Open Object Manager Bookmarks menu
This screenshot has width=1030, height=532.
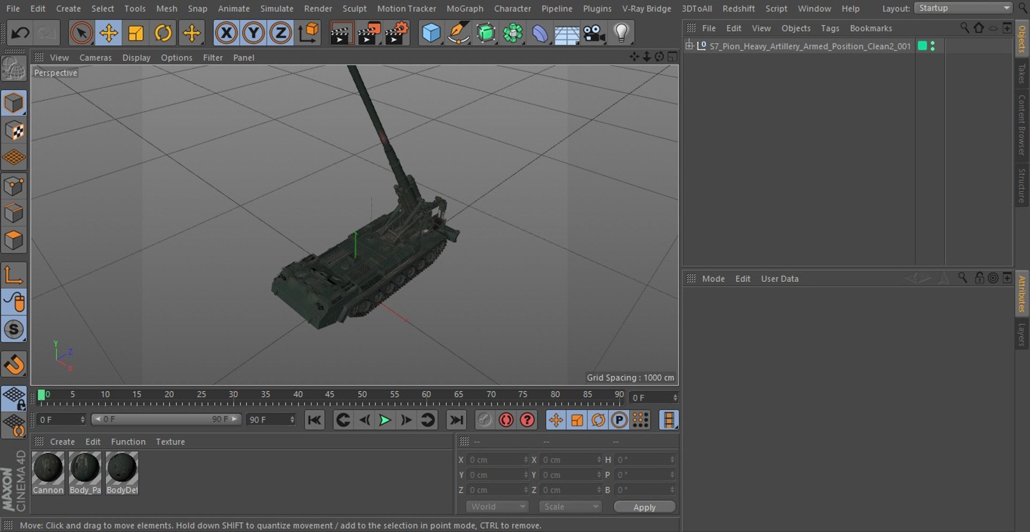click(871, 28)
